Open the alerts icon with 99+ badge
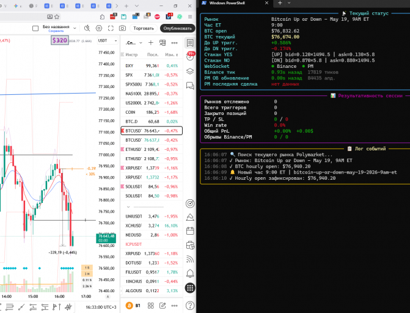 click(190, 56)
